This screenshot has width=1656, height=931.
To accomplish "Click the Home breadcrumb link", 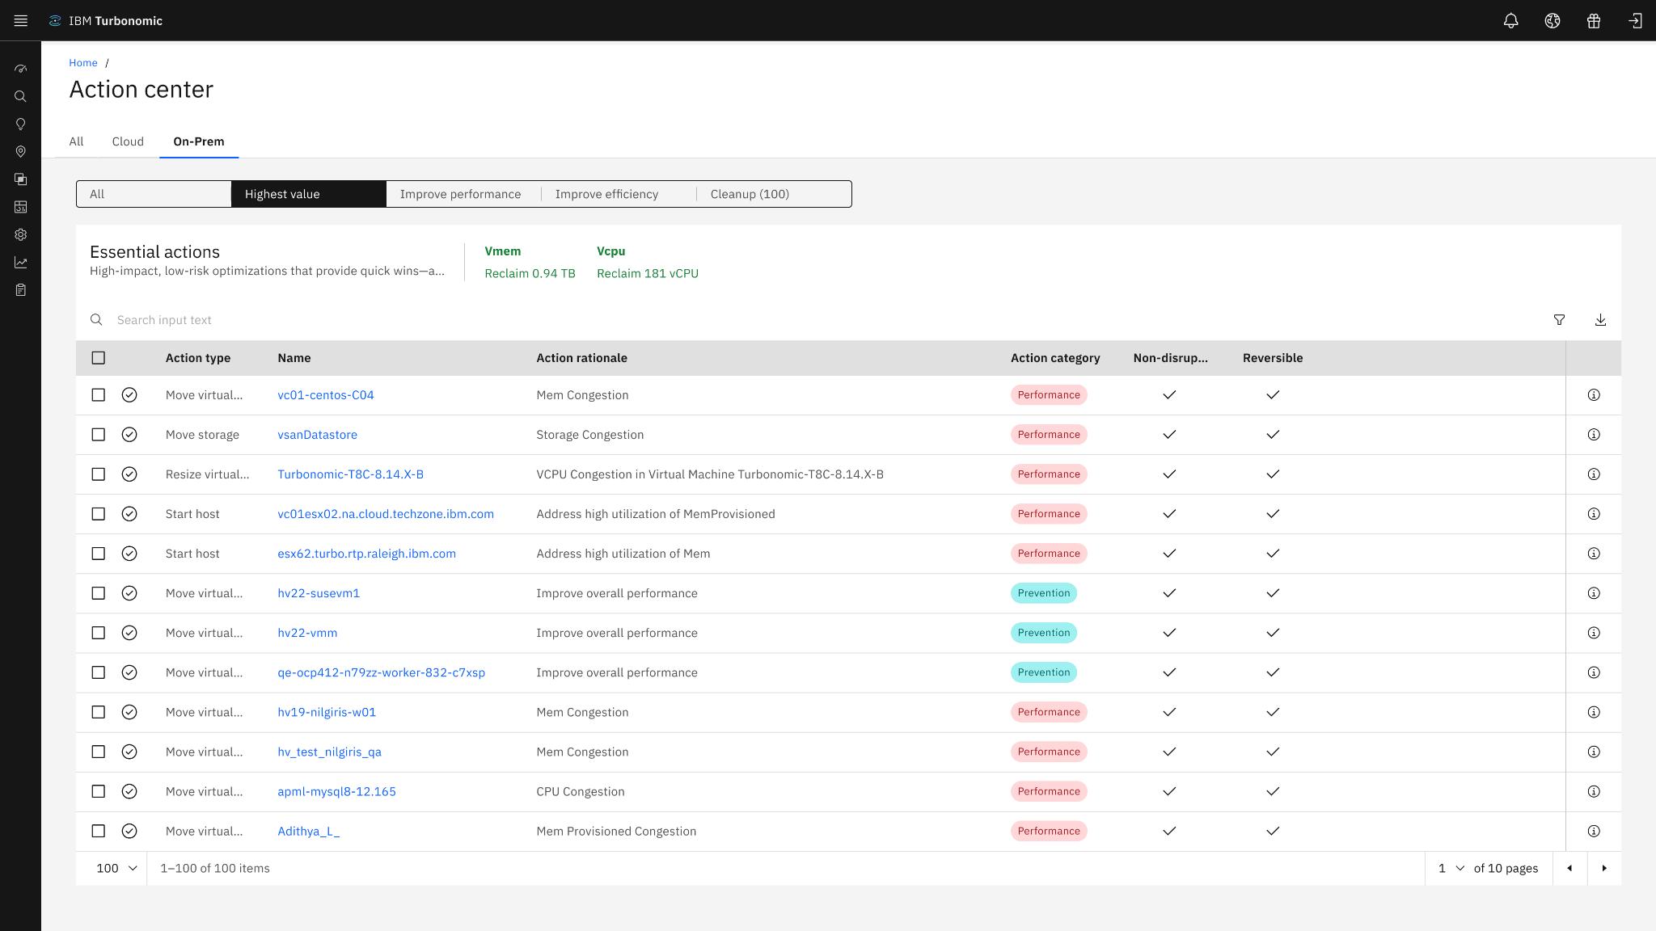I will [x=83, y=63].
